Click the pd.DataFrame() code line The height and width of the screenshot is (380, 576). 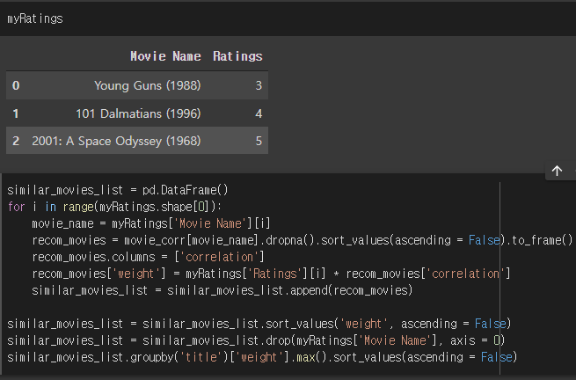point(118,190)
